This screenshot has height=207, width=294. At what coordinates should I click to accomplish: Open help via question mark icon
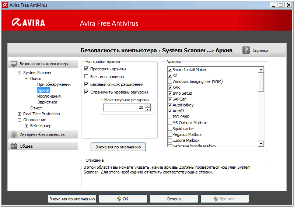click(x=246, y=50)
